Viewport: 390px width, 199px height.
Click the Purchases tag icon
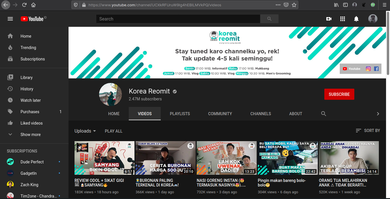point(10,112)
